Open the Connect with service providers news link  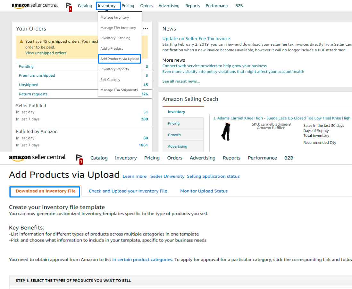coord(214,66)
